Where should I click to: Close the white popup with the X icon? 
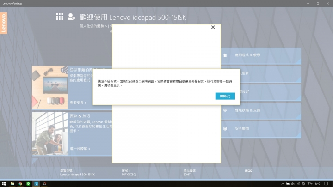pos(213,27)
